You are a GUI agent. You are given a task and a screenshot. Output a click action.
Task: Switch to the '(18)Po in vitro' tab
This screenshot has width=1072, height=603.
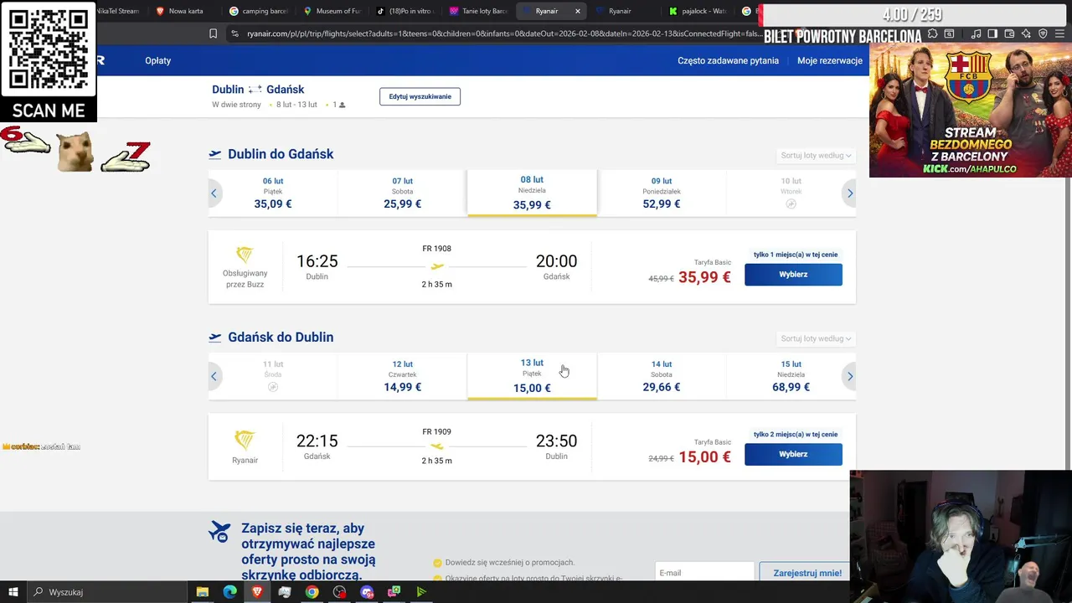pyautogui.click(x=404, y=11)
